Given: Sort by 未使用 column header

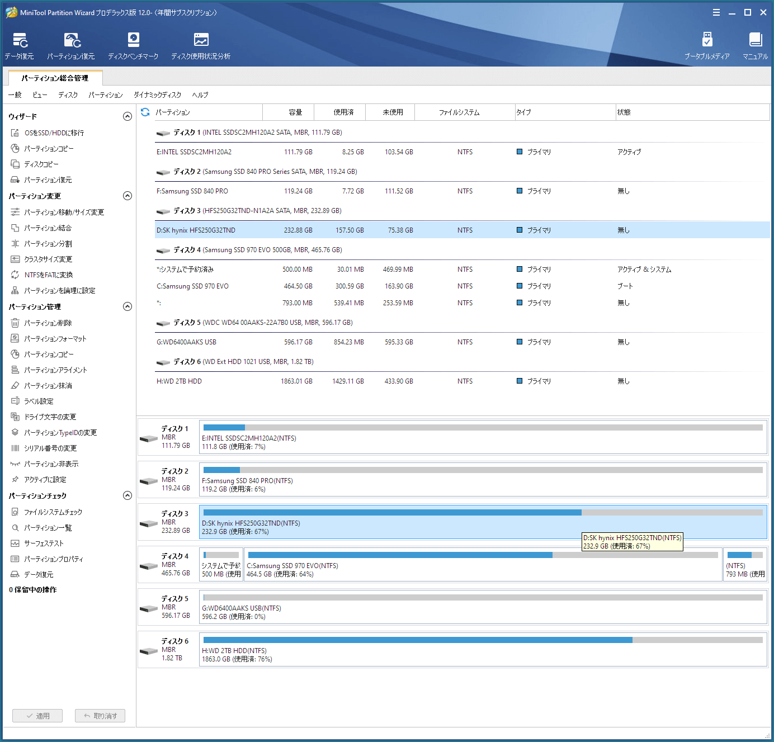Looking at the screenshot, I should point(390,112).
